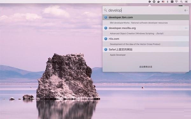Click into the search field containing develop
191x119 pixels.
[x=145, y=10]
